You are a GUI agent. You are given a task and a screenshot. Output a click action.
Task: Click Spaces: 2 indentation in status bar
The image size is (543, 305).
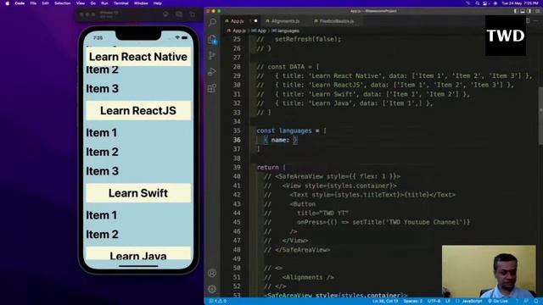pos(413,302)
